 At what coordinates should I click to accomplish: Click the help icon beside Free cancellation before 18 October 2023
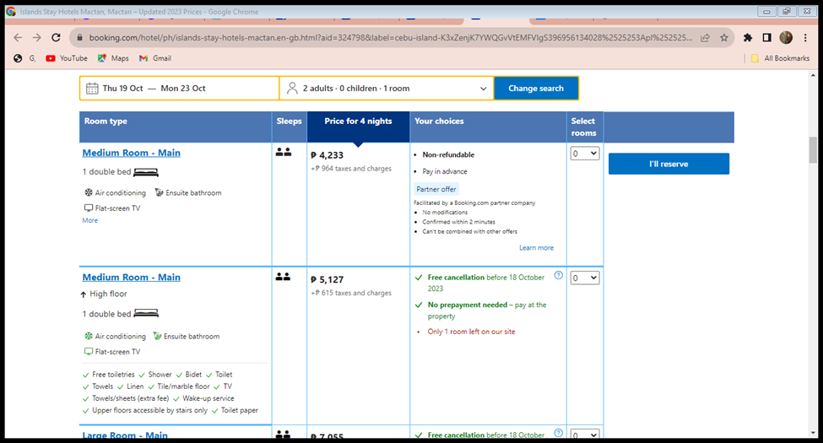(559, 275)
